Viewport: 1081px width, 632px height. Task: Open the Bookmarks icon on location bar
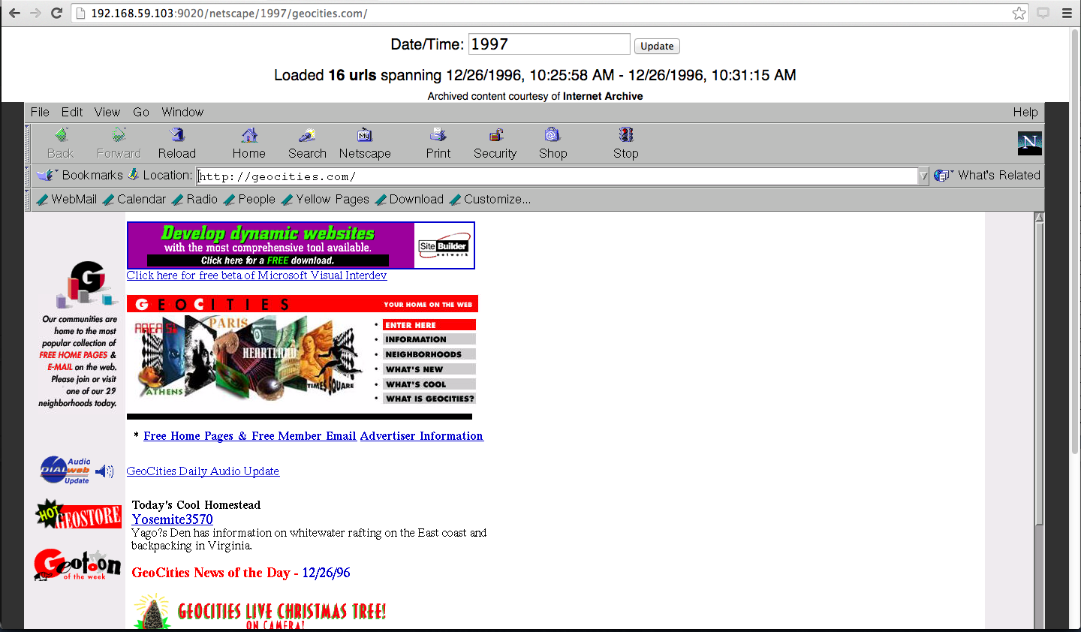47,175
